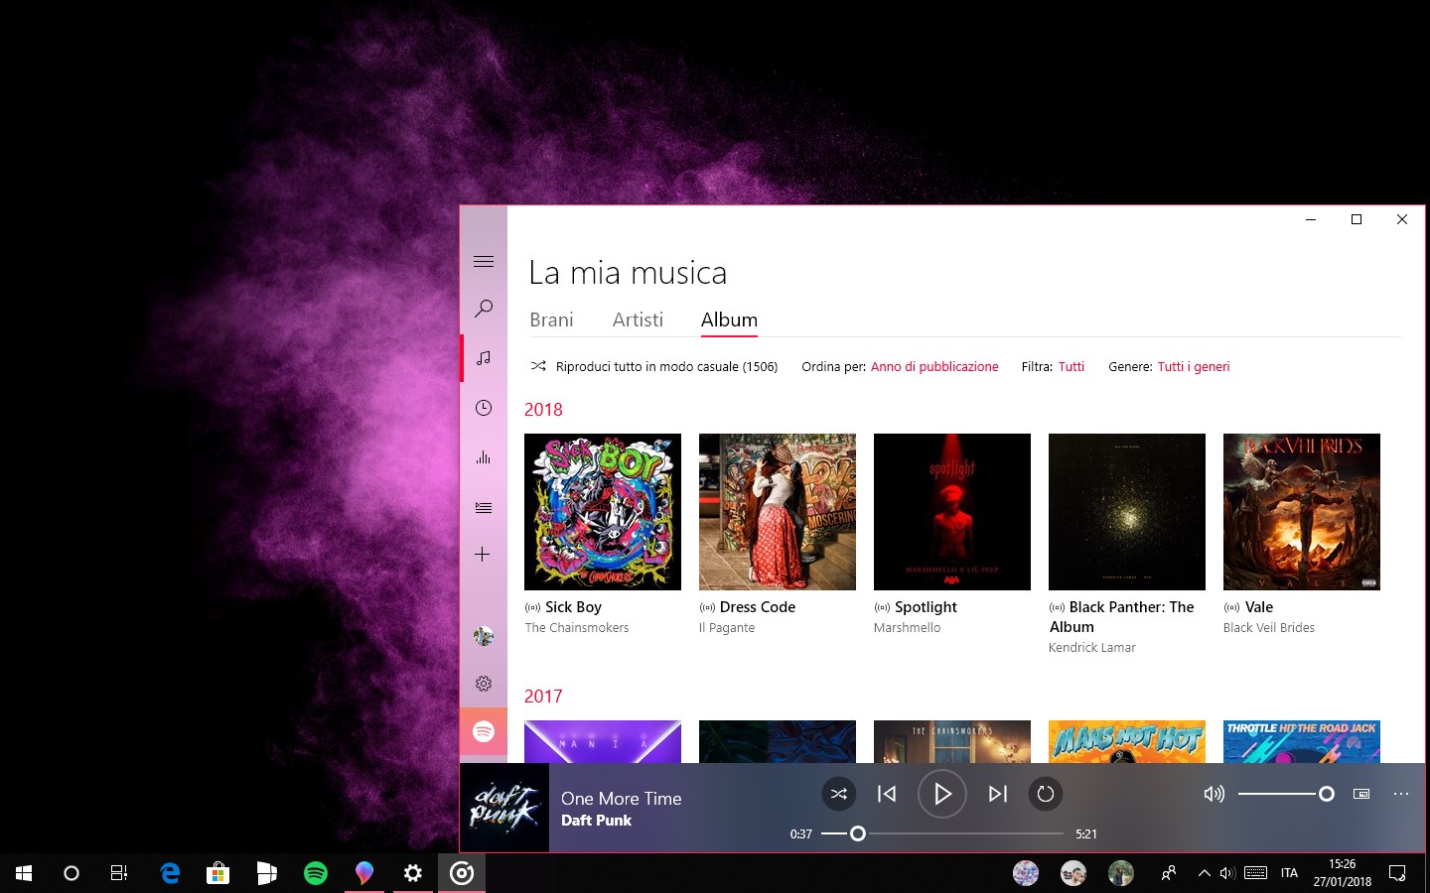This screenshot has height=893, width=1430.
Task: Open the now playing bars icon
Action: coord(484,457)
